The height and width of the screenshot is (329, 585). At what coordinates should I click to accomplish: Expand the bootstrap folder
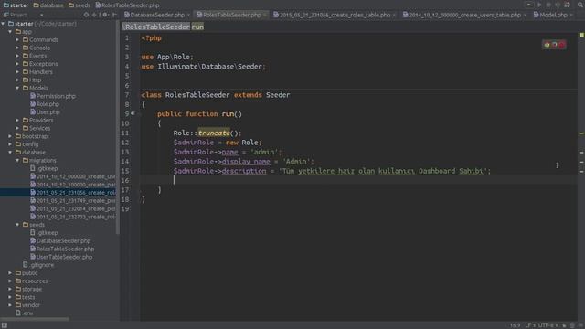click(x=10, y=136)
